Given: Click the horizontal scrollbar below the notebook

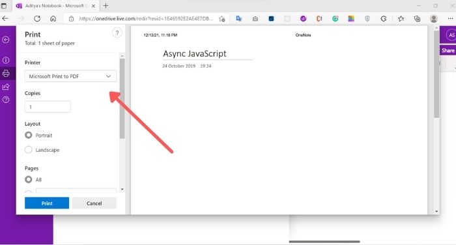Looking at the screenshot, I should click(x=324, y=242).
